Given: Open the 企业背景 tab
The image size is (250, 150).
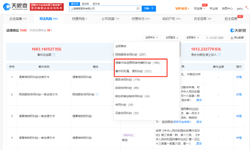Looking at the screenshot, I should (x=18, y=19).
